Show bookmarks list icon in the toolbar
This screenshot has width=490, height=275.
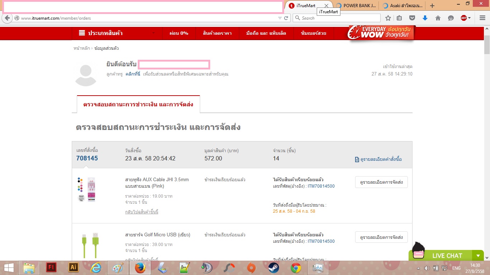coord(400,18)
